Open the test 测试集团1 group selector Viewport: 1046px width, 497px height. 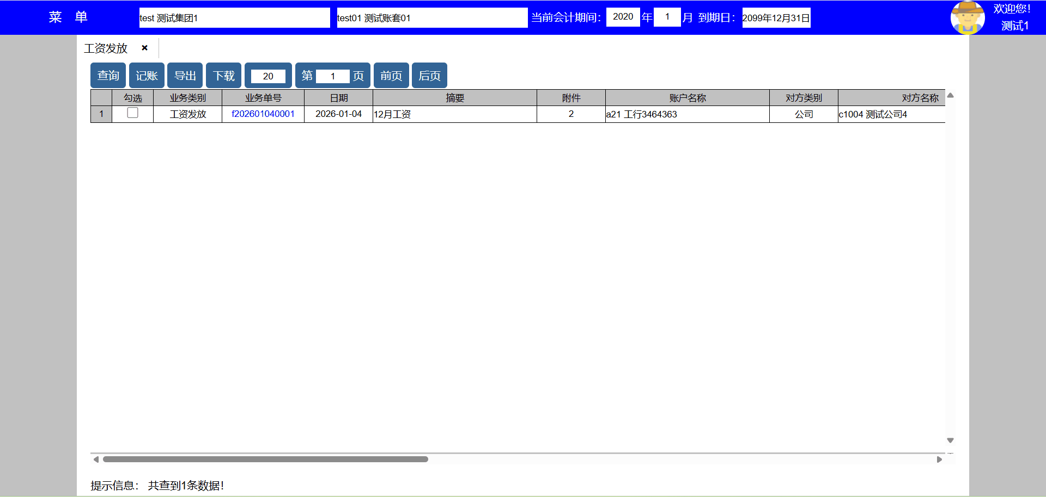tap(234, 18)
